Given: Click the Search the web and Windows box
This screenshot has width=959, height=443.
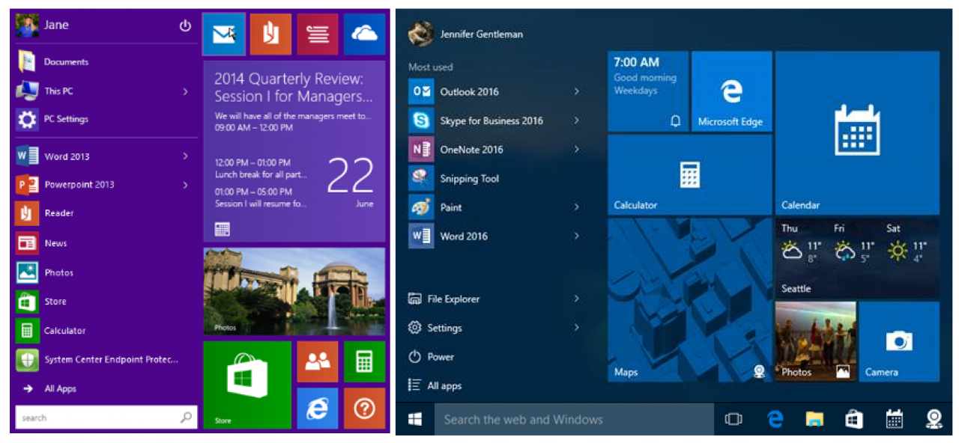Looking at the screenshot, I should click(x=574, y=420).
